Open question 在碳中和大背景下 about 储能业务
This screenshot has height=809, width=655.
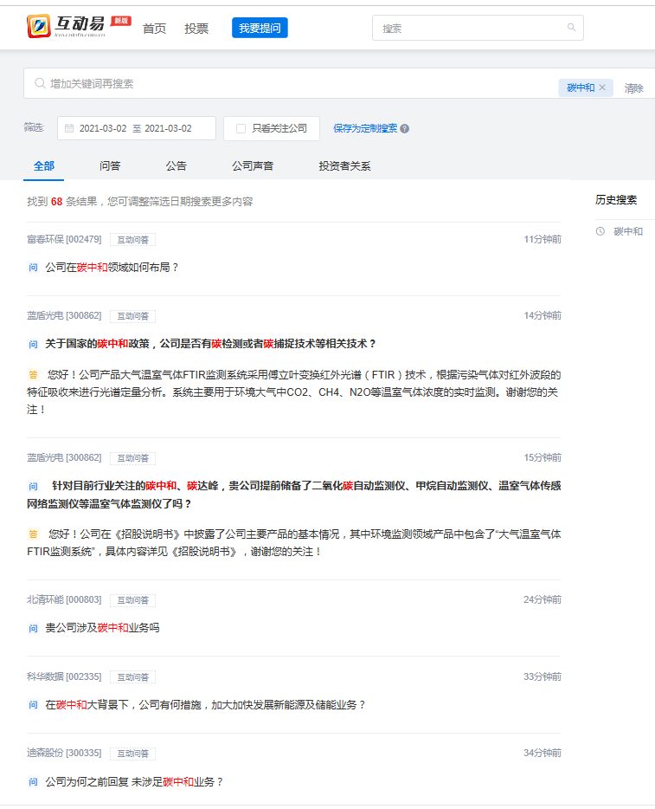pos(206,705)
